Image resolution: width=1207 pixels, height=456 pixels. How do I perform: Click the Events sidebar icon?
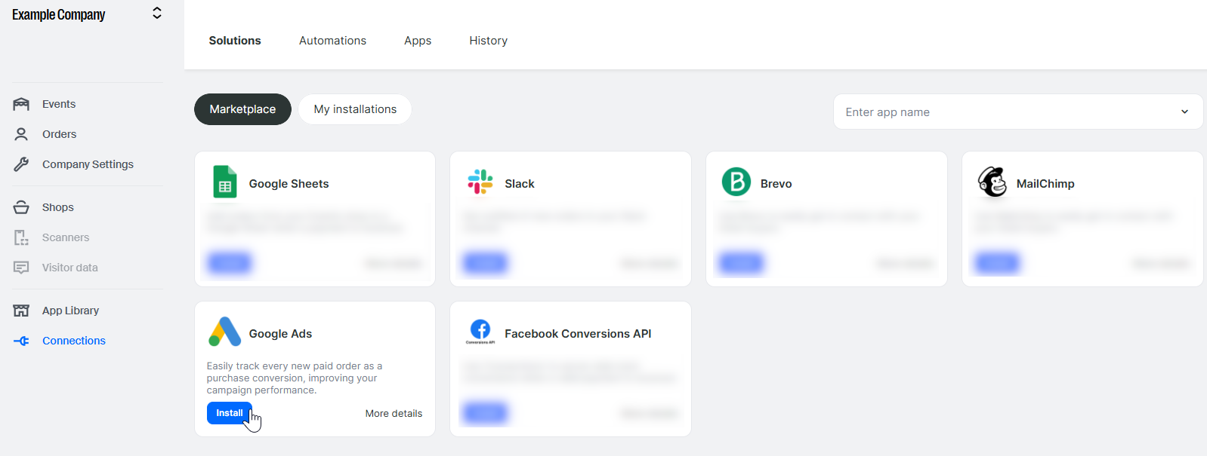pos(21,104)
